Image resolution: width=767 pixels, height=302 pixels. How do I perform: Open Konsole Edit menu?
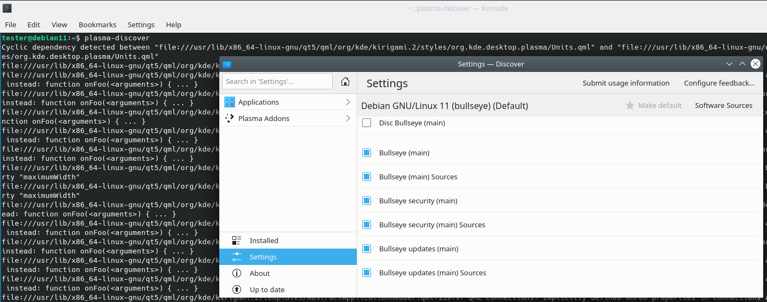[x=34, y=25]
